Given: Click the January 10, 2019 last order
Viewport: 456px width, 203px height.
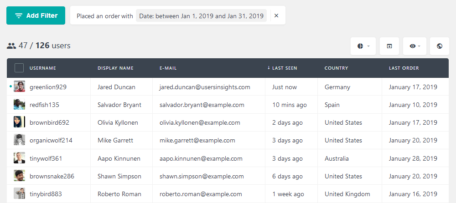Looking at the screenshot, I should click(x=413, y=105).
